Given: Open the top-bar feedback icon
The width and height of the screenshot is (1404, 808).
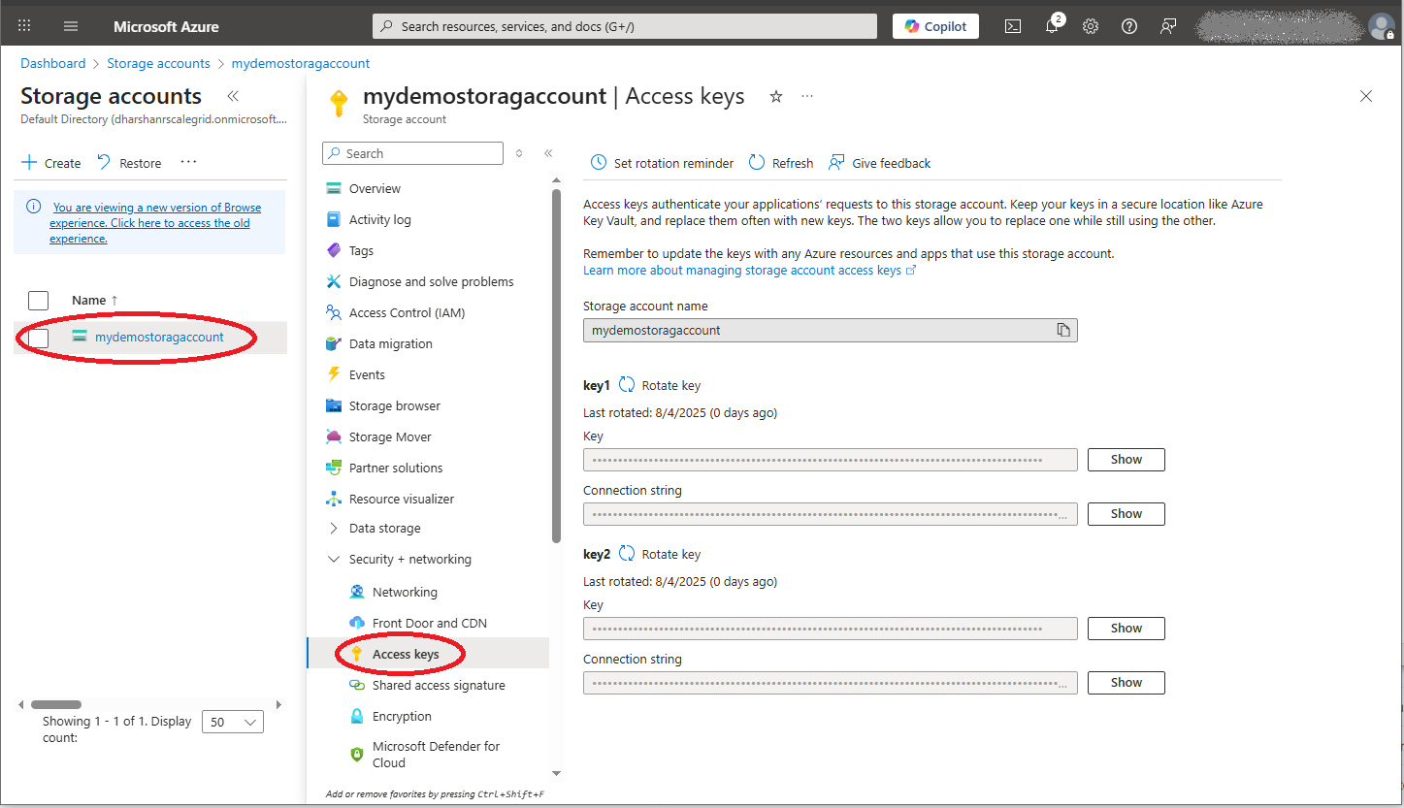Looking at the screenshot, I should [1168, 26].
